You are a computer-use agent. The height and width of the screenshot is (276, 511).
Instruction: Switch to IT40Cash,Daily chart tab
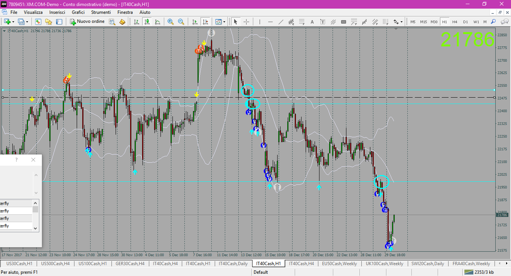point(233,264)
